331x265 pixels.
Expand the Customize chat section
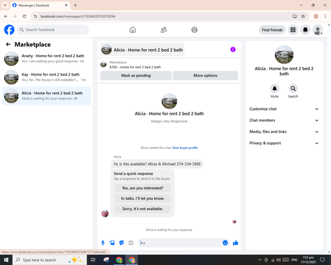tap(284, 109)
